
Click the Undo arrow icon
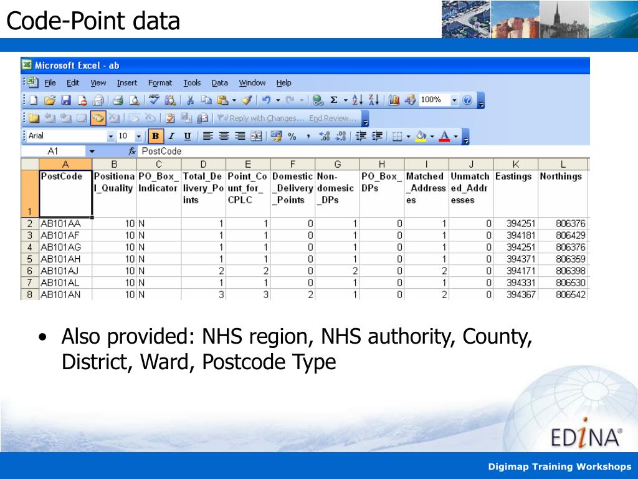coord(267,100)
